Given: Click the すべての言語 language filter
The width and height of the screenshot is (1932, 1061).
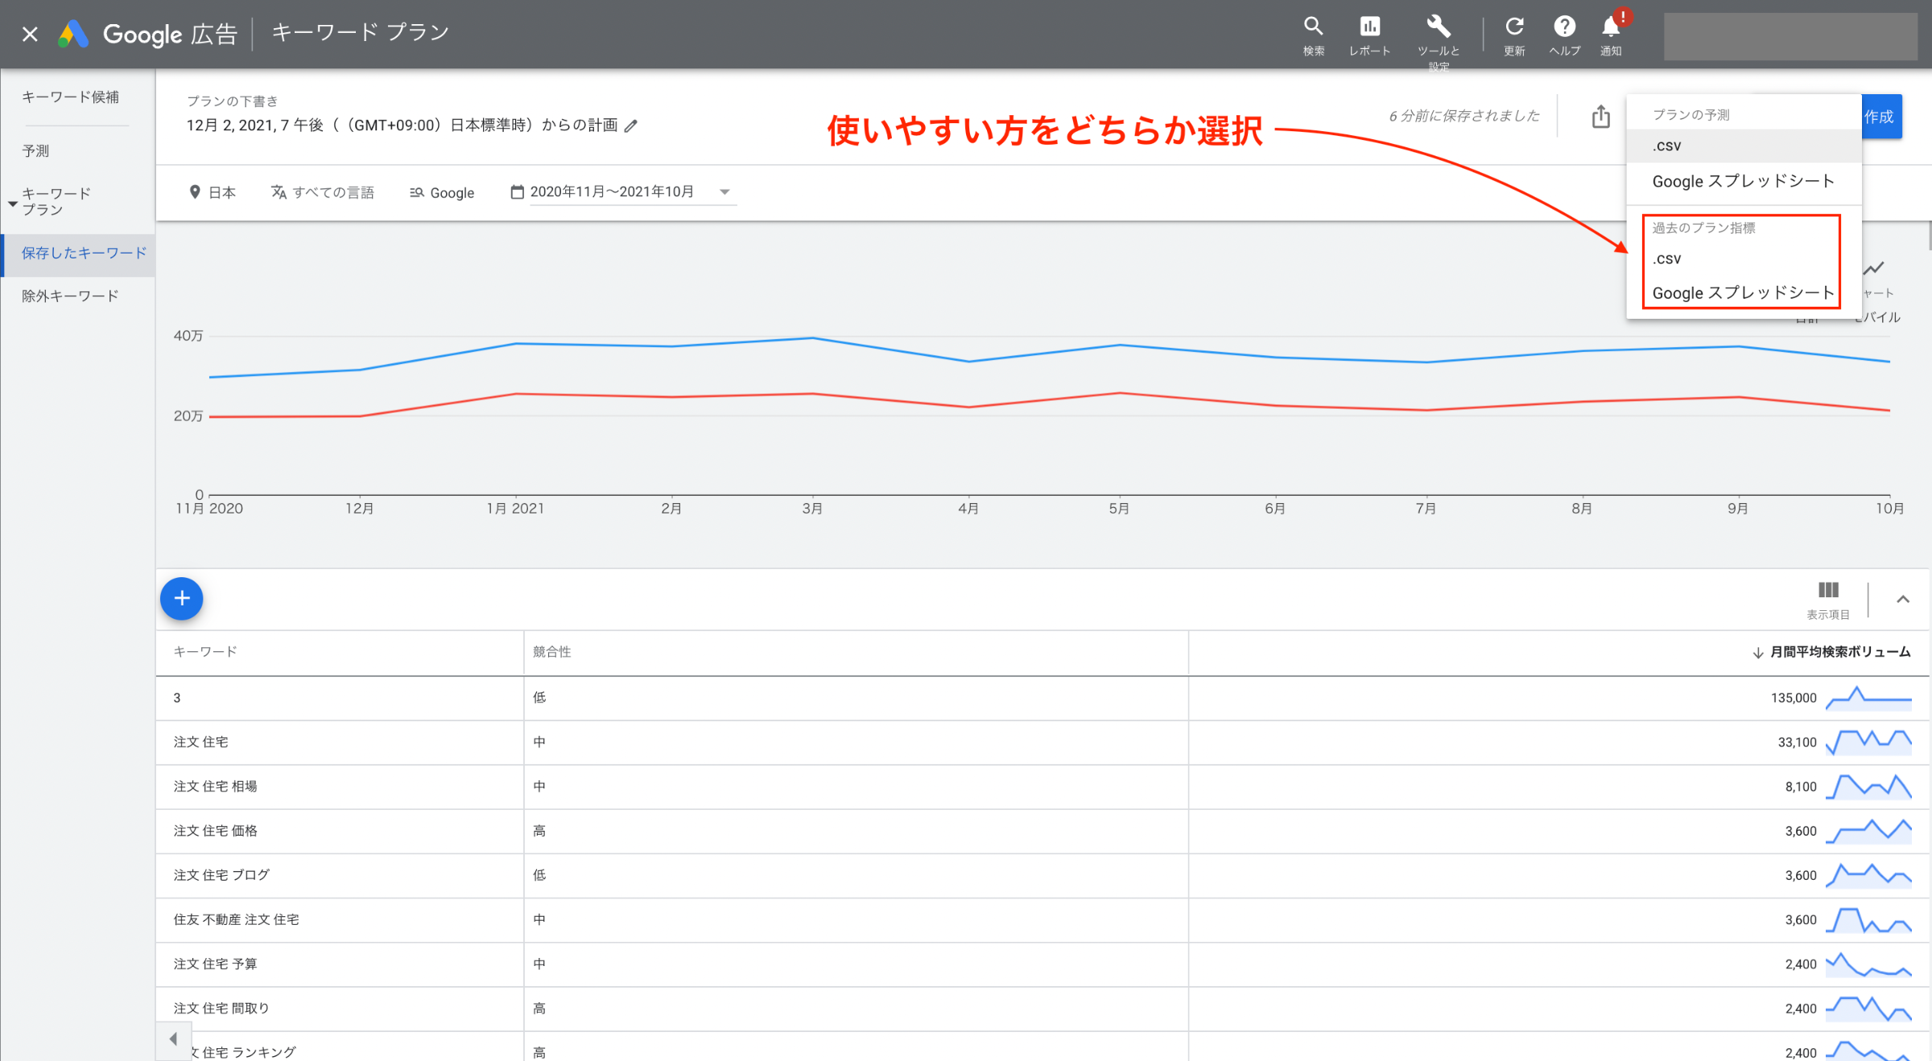Looking at the screenshot, I should pos(323,192).
